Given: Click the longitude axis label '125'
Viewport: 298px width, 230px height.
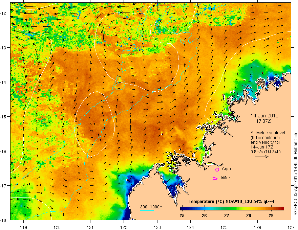Looking at the screenshot, I should (x=224, y=227).
